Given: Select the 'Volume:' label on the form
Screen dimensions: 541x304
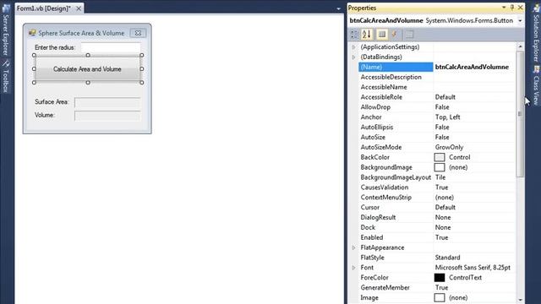Looking at the screenshot, I should point(45,115).
